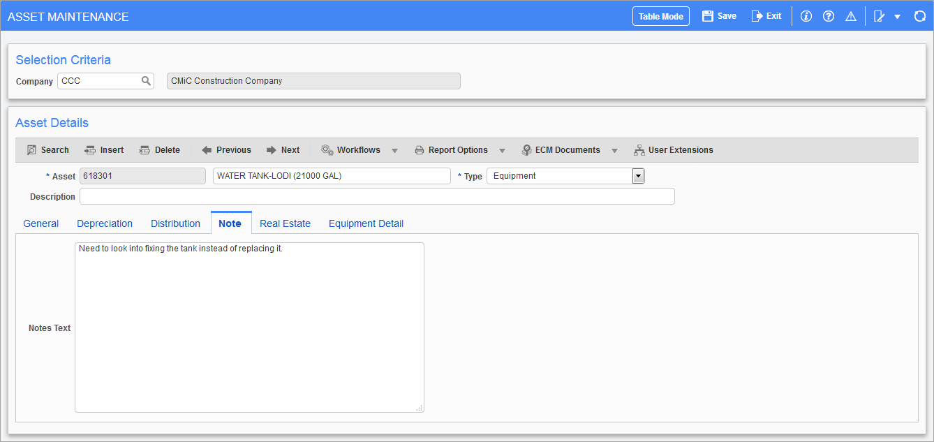Click into the Description input field
The image size is (934, 442).
(377, 197)
